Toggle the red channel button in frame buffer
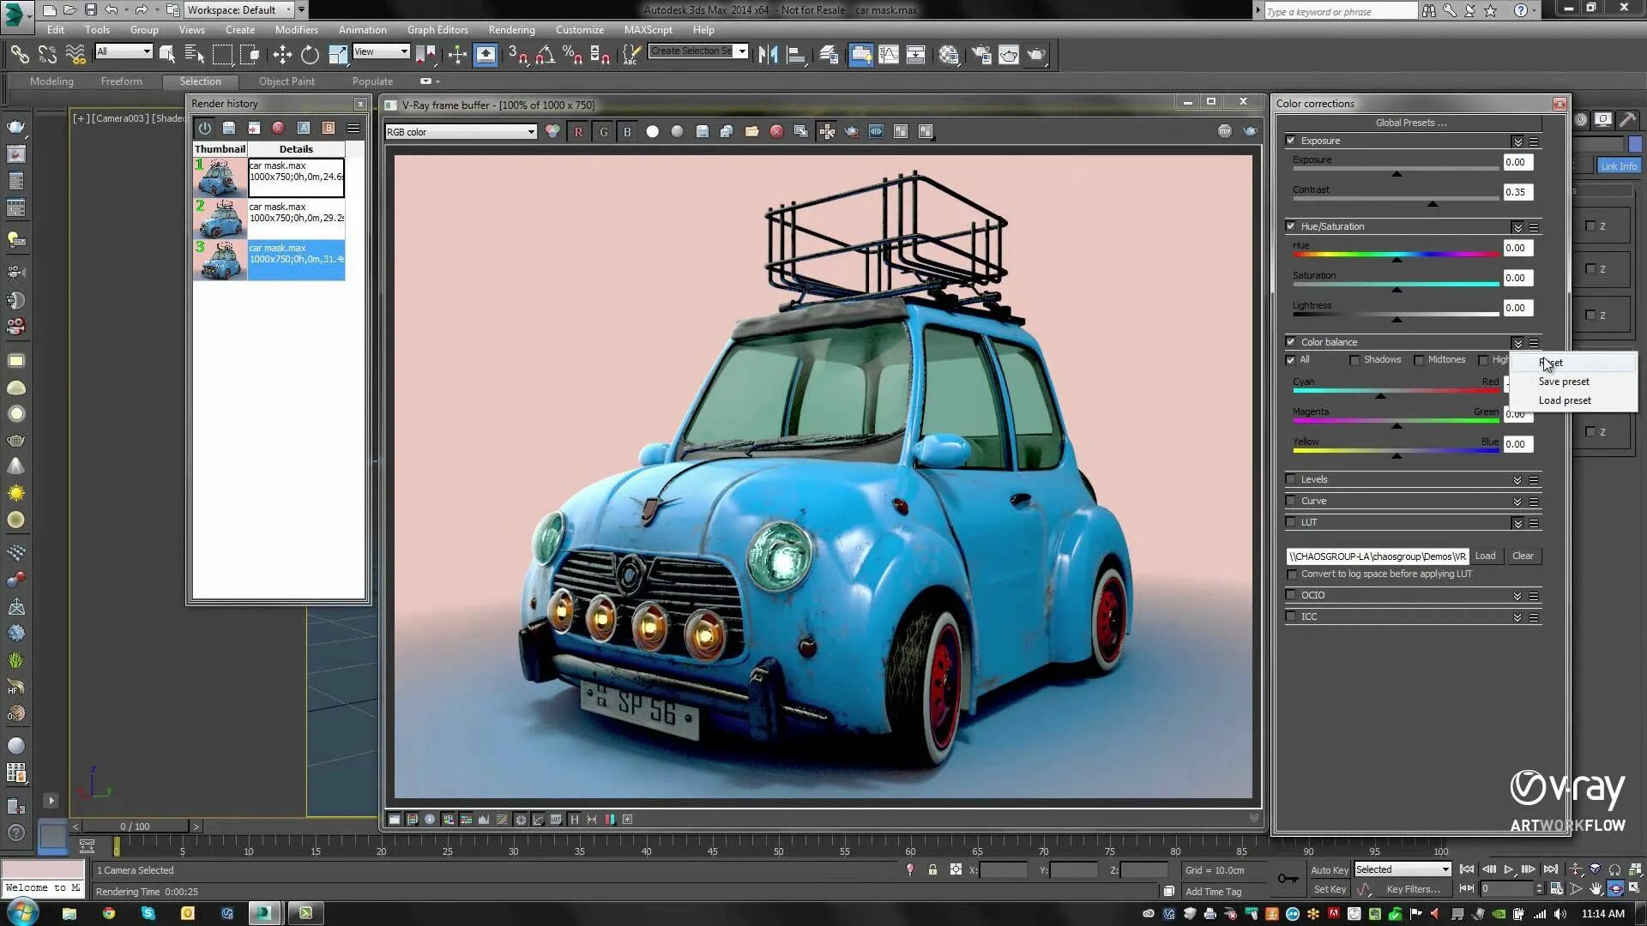This screenshot has height=926, width=1647. coord(578,132)
